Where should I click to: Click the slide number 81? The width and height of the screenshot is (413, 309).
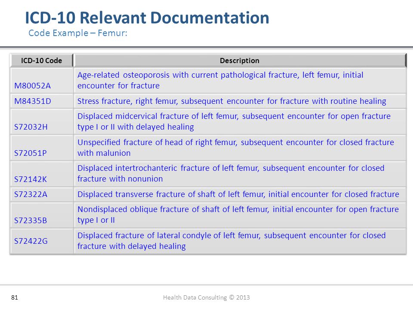(15, 297)
